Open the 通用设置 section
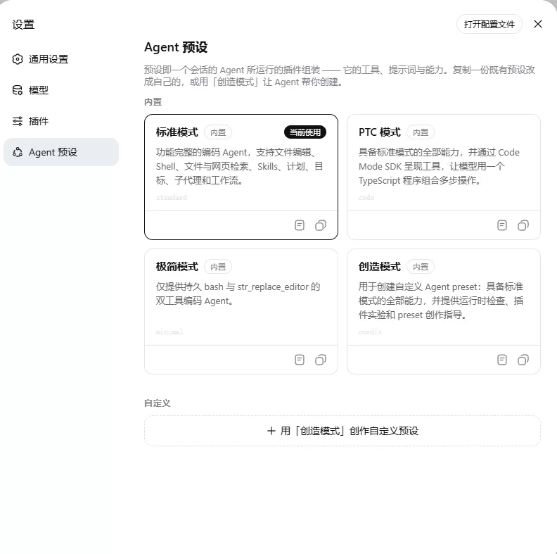The height and width of the screenshot is (554, 557). [x=61, y=59]
